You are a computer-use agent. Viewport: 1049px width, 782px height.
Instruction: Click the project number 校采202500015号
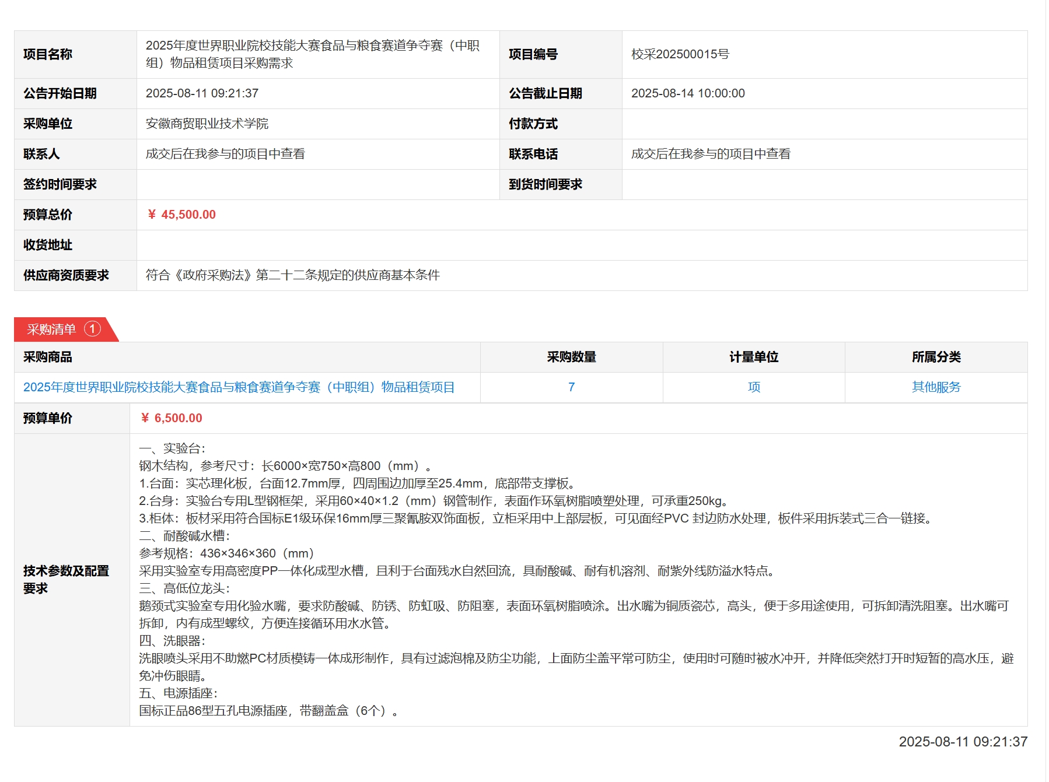[680, 54]
